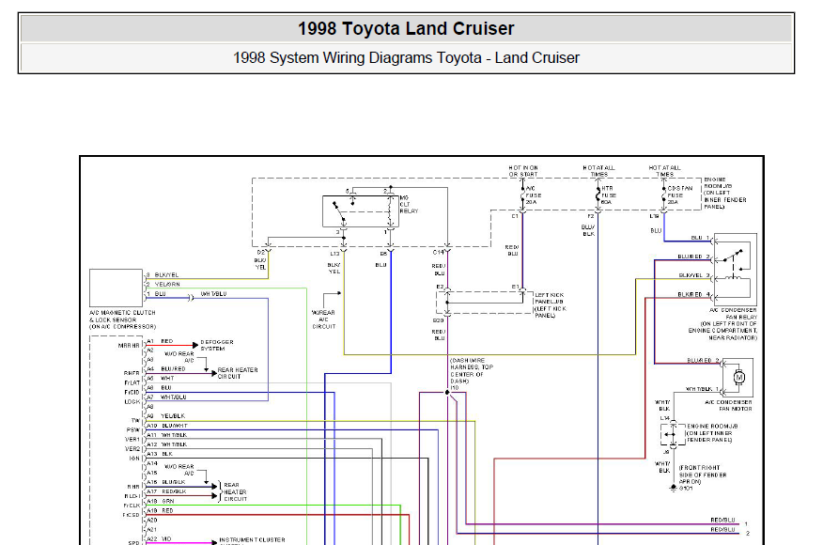Click the 'A5 WHT' pin label
Viewport: 823px width, 545px height.
coord(160,378)
